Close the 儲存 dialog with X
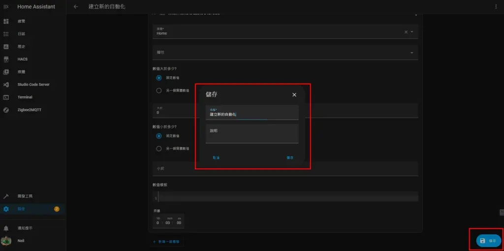The width and height of the screenshot is (504, 251). click(294, 95)
